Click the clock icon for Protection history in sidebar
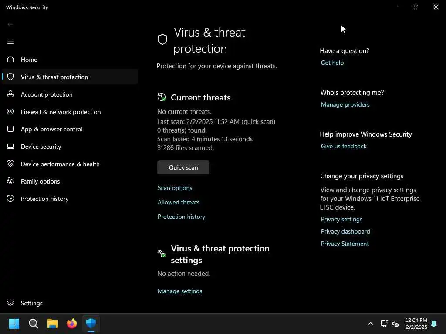 (10, 198)
